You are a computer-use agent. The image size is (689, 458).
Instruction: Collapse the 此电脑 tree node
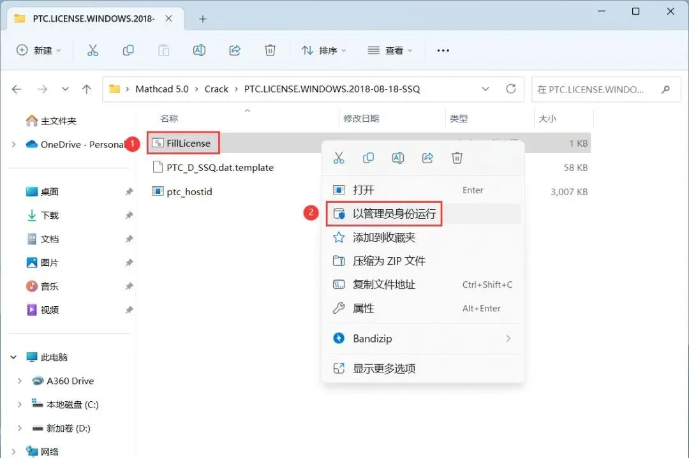tap(13, 357)
